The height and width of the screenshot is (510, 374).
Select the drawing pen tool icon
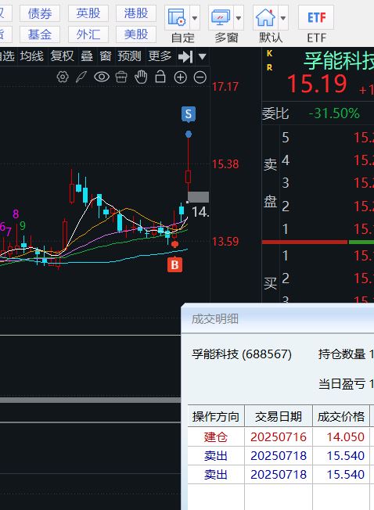[x=81, y=77]
